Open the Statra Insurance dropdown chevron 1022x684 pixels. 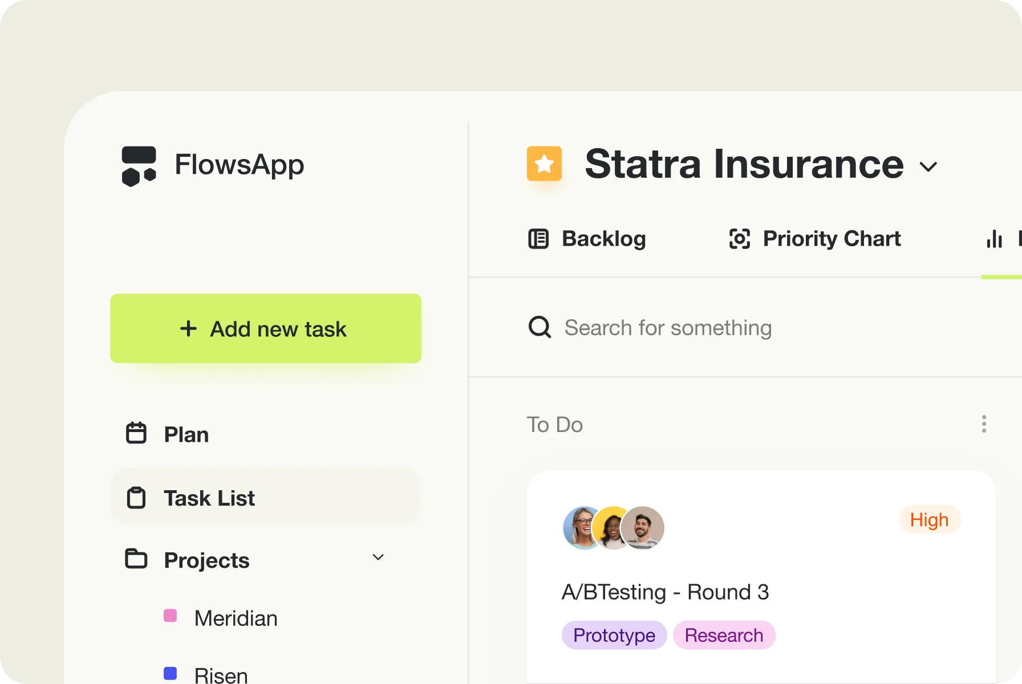point(928,167)
